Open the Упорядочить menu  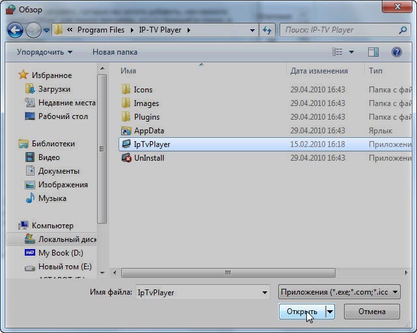click(44, 52)
